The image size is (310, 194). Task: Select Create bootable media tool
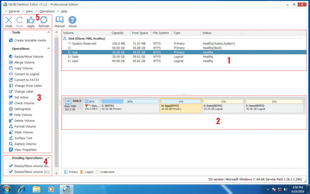pyautogui.click(x=27, y=40)
